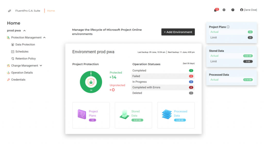Viewport: 264px width, 158px height.
Task: Click the help question-mark icon
Action: point(233,10)
